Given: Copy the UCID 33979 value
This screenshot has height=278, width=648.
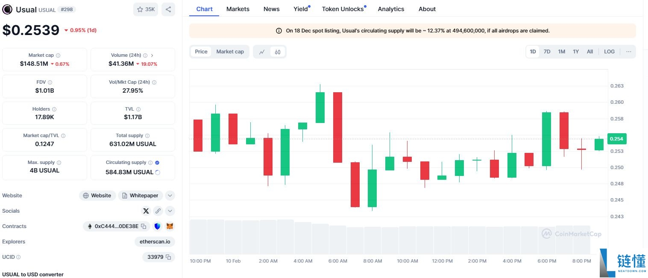Looking at the screenshot, I should [x=168, y=257].
